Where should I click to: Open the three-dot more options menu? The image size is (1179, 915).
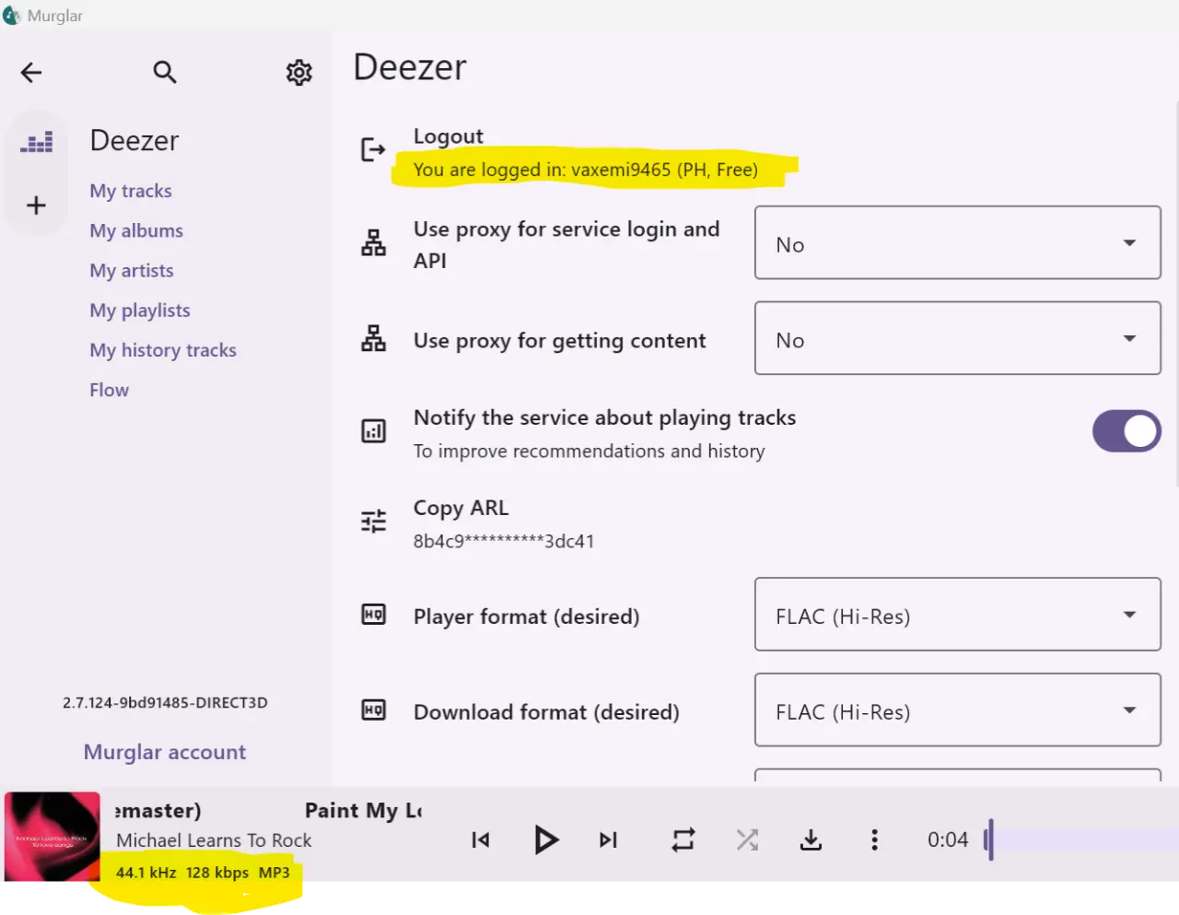coord(874,839)
